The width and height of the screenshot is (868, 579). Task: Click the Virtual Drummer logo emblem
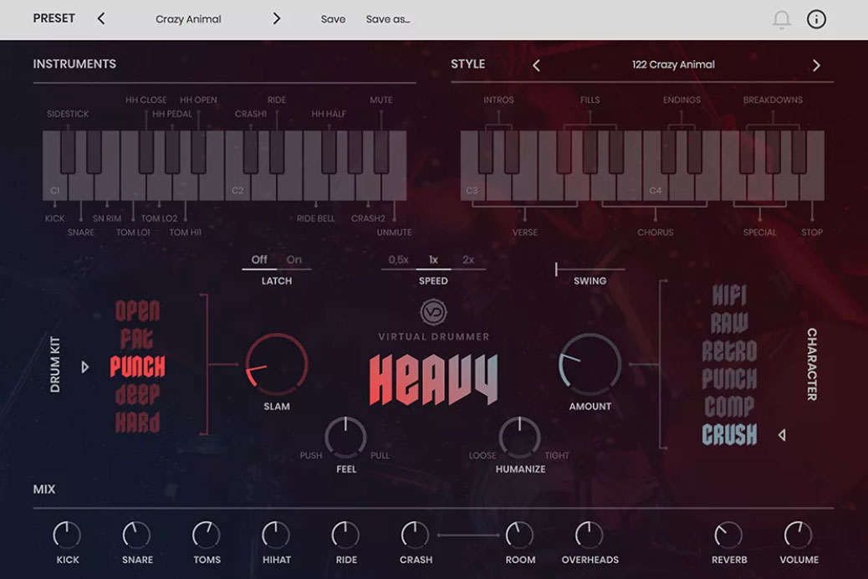pyautogui.click(x=433, y=312)
